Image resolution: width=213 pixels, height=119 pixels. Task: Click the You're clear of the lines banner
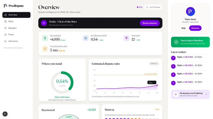pos(190,42)
